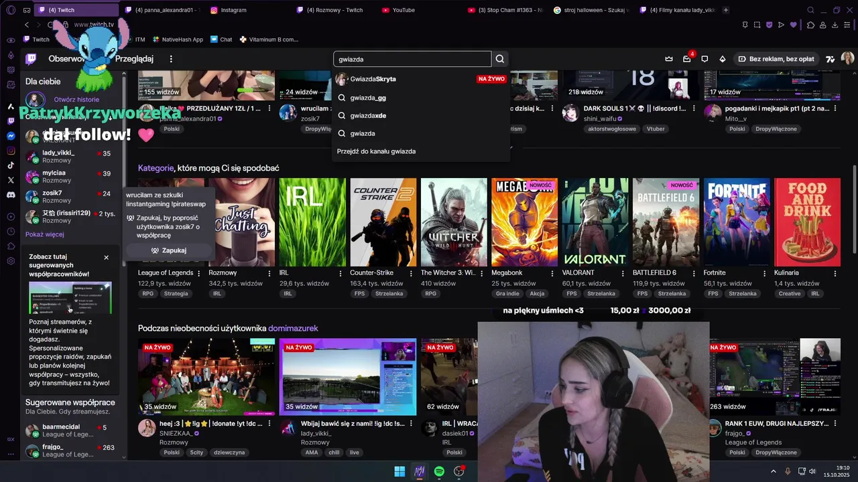Open the three-dot more menu next to Przeglądaj

click(171, 59)
